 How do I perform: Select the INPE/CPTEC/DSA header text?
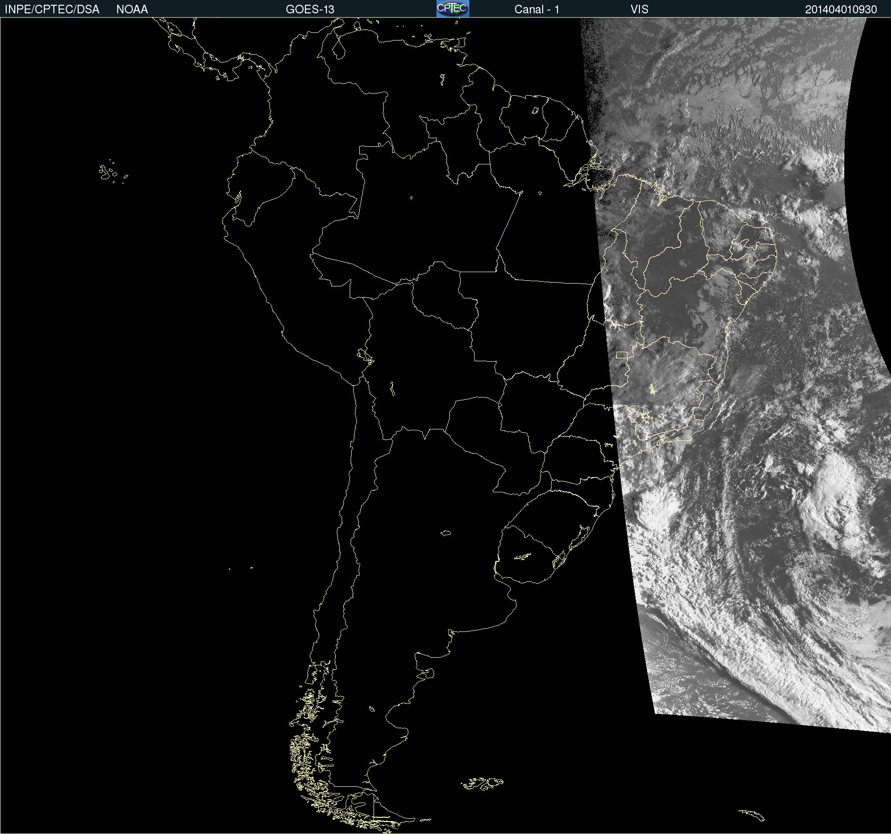point(52,10)
